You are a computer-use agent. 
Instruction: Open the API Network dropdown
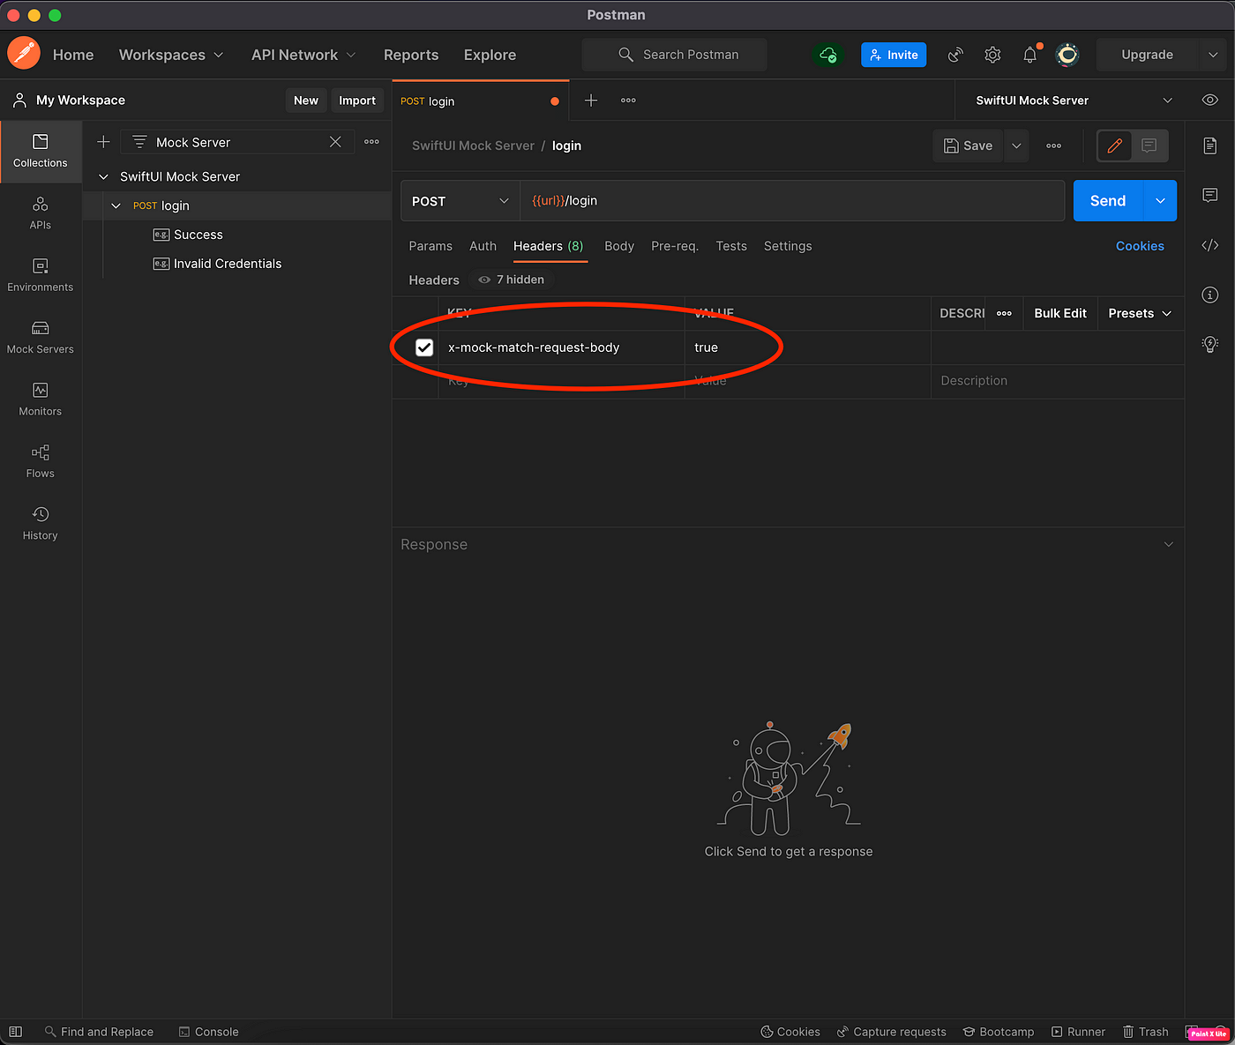click(303, 55)
